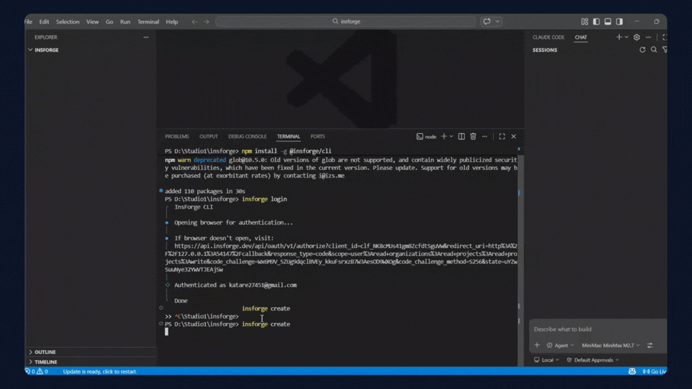Toggle the bottom panel layout button
This screenshot has height=389, width=692.
608,22
